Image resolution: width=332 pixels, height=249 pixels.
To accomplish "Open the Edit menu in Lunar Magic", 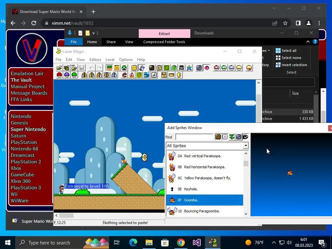I will pyautogui.click(x=69, y=60).
